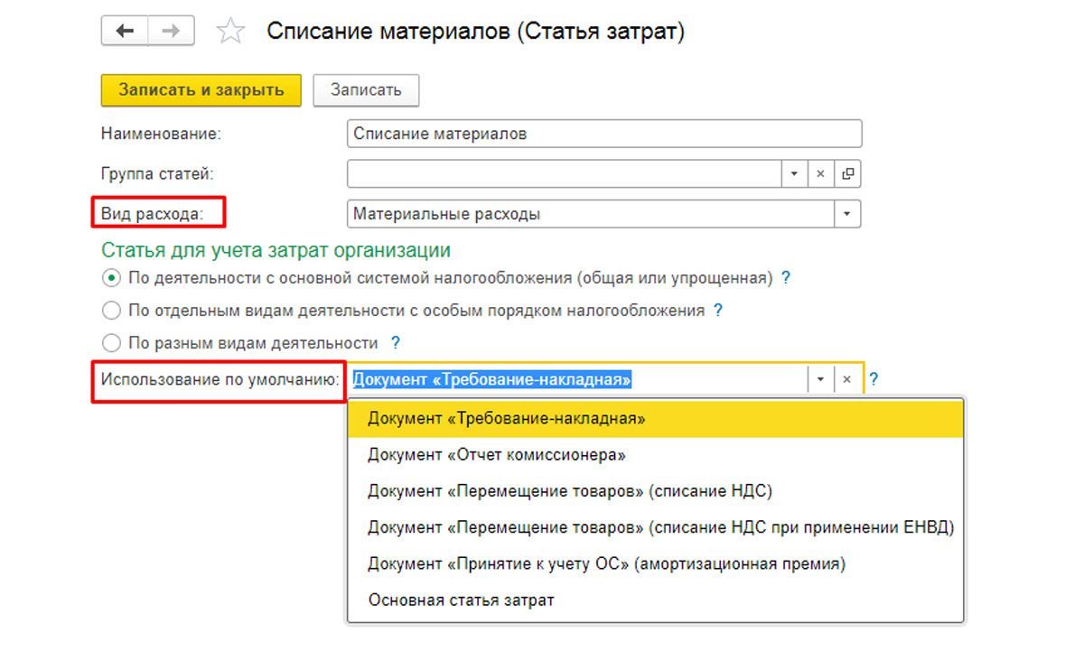Edit the Наименование input field
Screen dimensions: 1084x651
tap(604, 134)
